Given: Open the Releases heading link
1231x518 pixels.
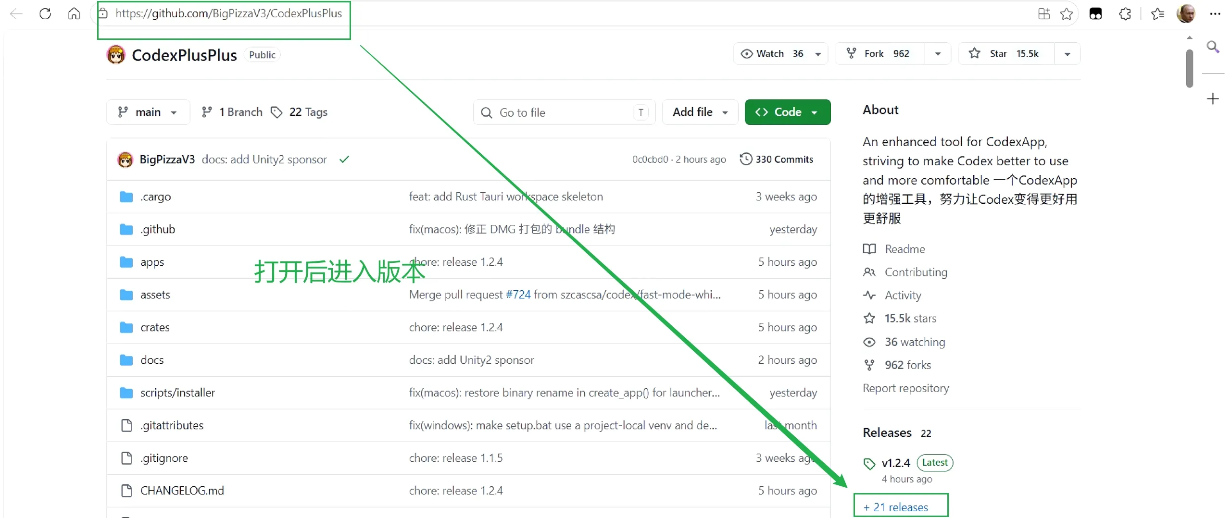Looking at the screenshot, I should pyautogui.click(x=887, y=433).
